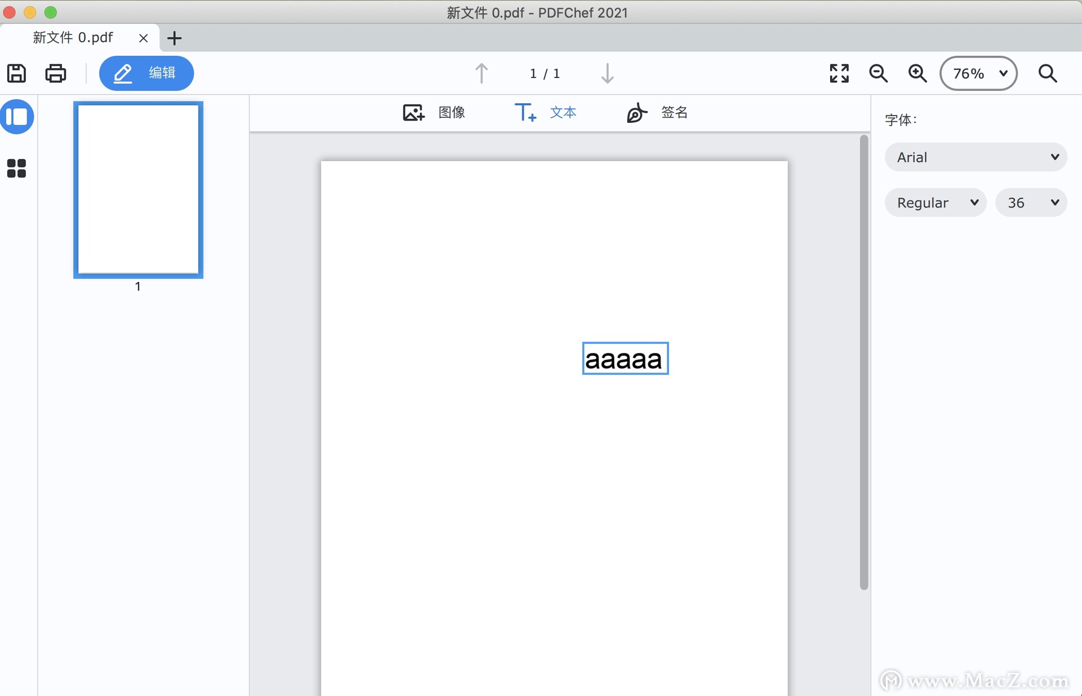Viewport: 1082px width, 696px height.
Task: Select the 文本 add text tool
Action: [545, 113]
